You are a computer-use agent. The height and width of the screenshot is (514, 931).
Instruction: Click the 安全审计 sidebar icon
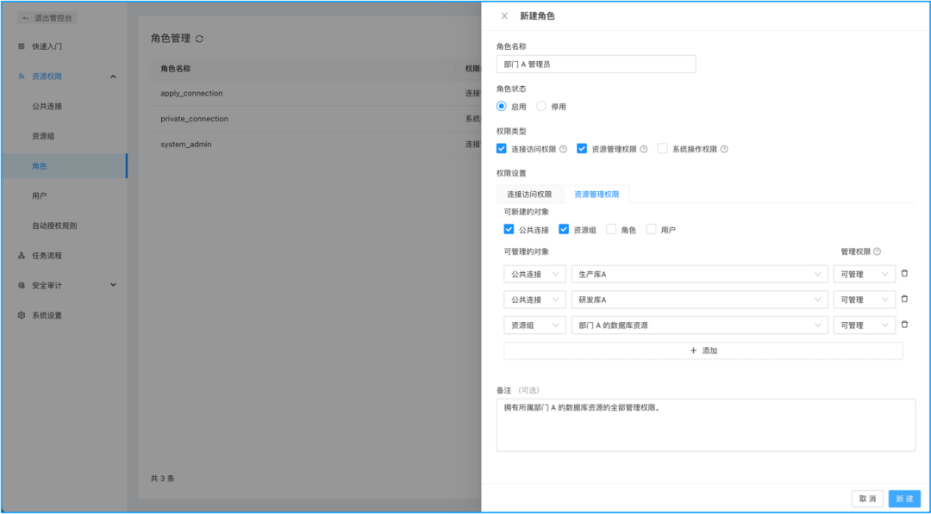point(20,284)
